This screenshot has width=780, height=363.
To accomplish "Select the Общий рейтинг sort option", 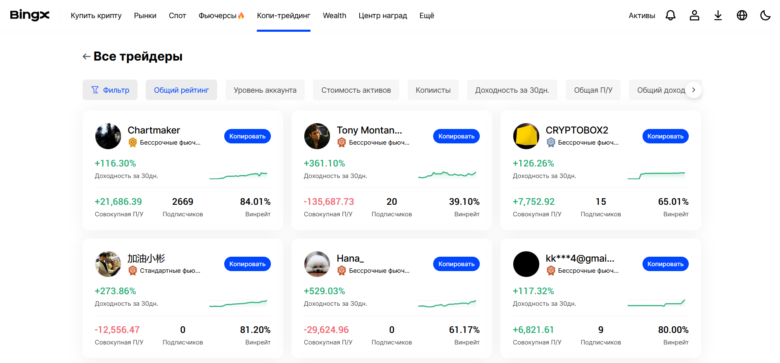I will [181, 90].
